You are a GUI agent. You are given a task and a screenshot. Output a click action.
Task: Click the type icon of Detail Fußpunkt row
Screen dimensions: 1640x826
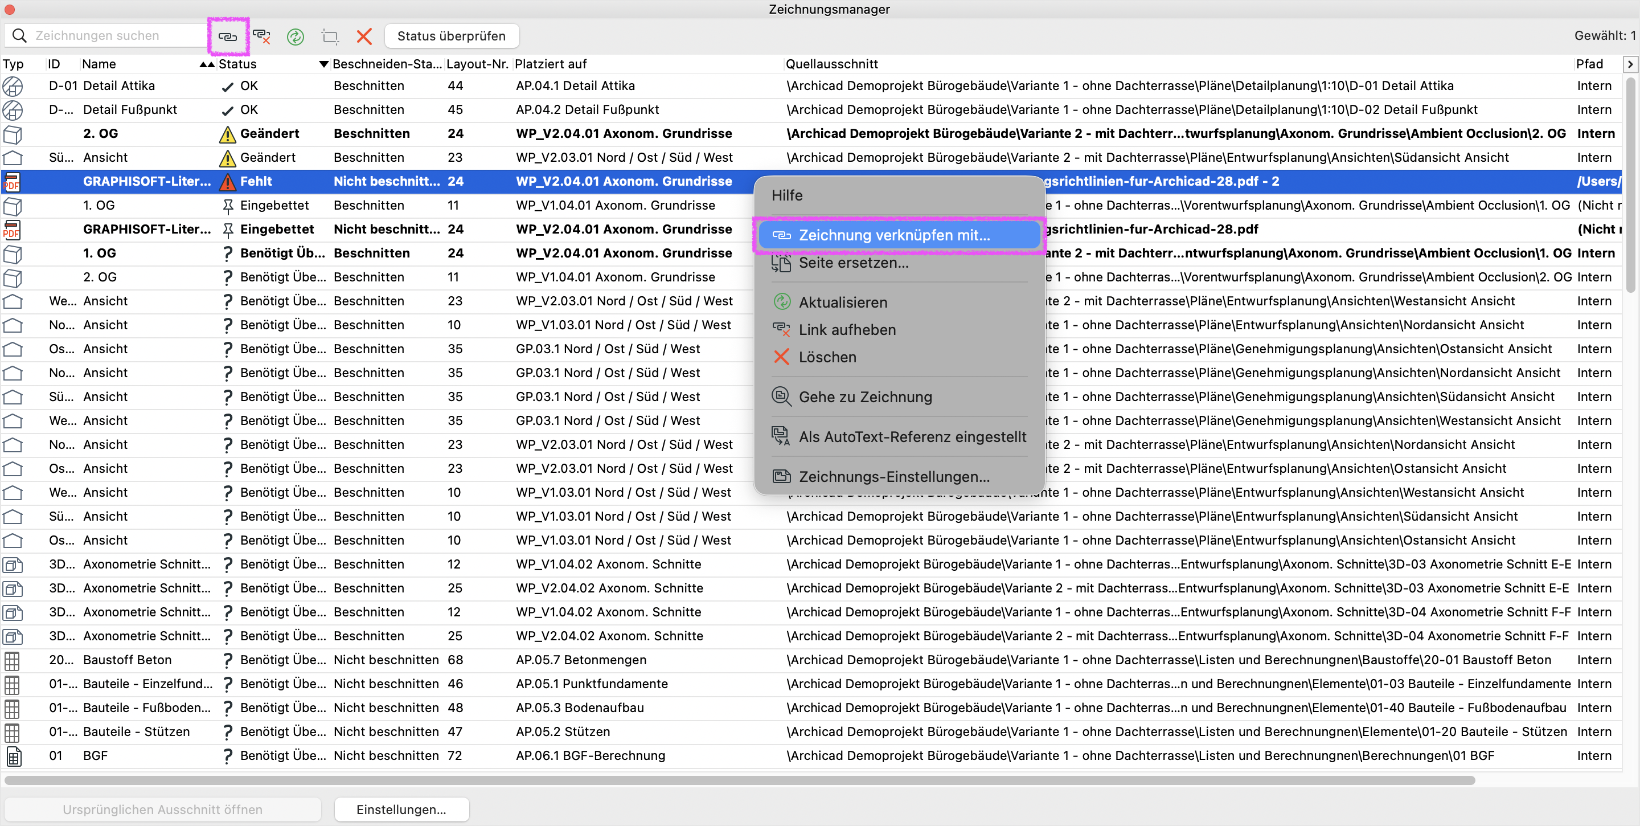12,109
